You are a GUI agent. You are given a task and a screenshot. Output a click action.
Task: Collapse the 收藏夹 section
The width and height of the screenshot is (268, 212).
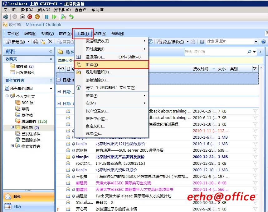51,59
